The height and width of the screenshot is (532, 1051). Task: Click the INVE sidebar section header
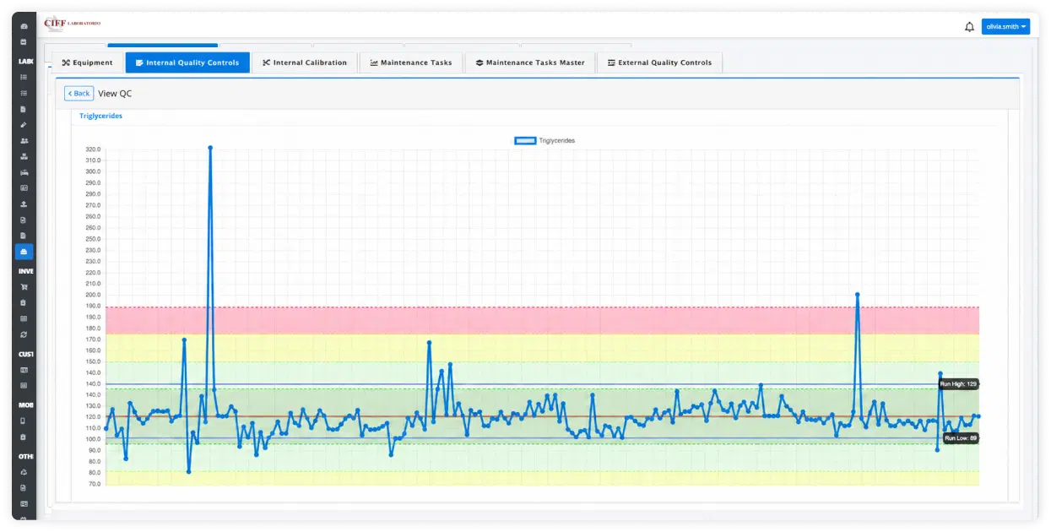[25, 271]
